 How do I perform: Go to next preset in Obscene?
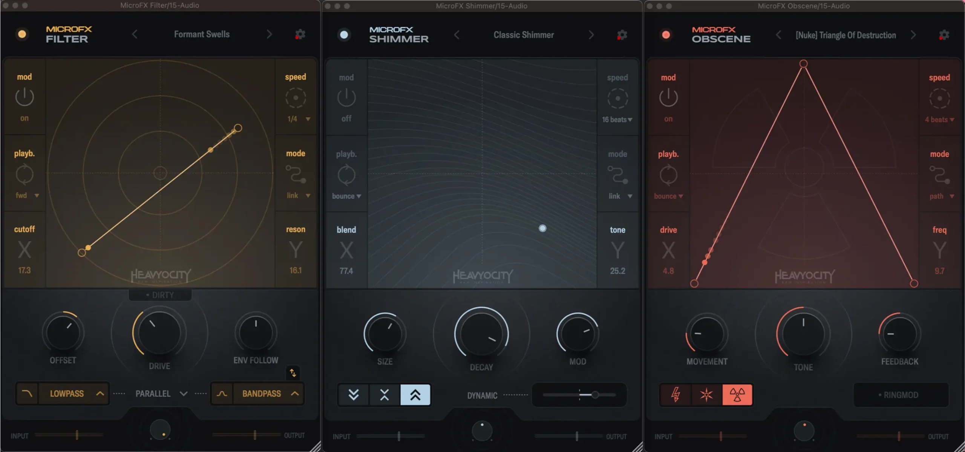[x=913, y=35]
